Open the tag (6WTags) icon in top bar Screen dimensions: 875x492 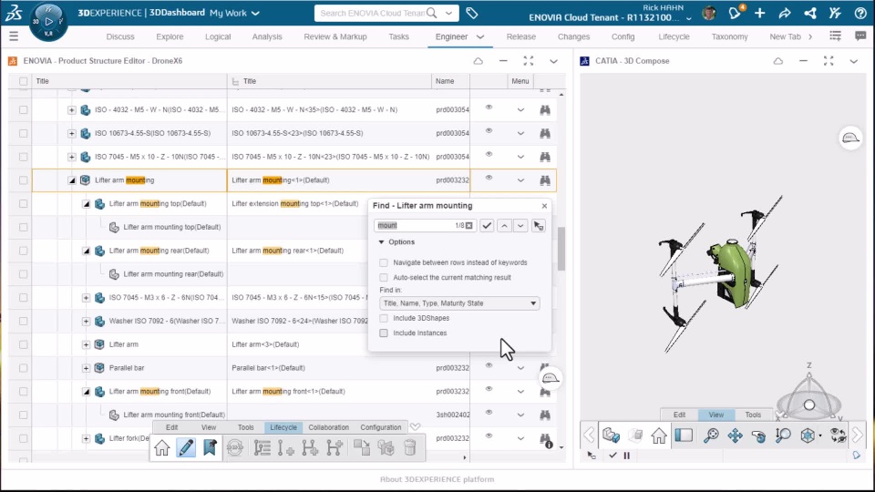click(471, 13)
